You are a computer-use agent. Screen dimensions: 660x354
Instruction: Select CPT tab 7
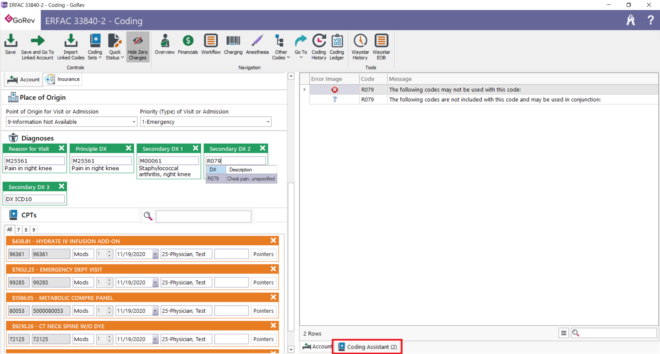pyautogui.click(x=19, y=230)
